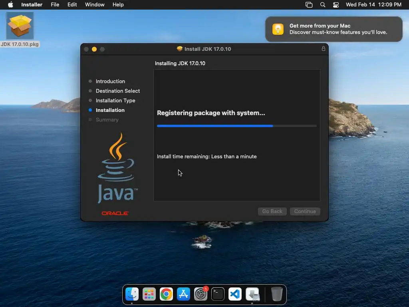Open the Edit menu

72,5
